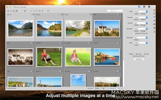Viewport: 161px width, 100px height.
Task: Click the flip horizontal toolbar icon
Action: (x=39, y=11)
